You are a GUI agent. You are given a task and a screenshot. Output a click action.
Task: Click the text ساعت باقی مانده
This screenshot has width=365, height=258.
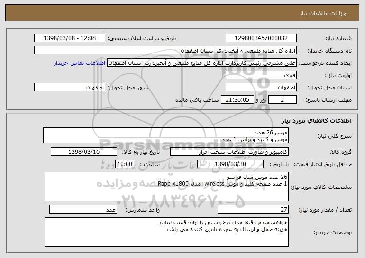[197, 100]
